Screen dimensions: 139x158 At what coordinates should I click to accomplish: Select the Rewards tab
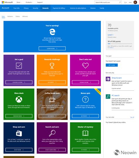(45, 8)
